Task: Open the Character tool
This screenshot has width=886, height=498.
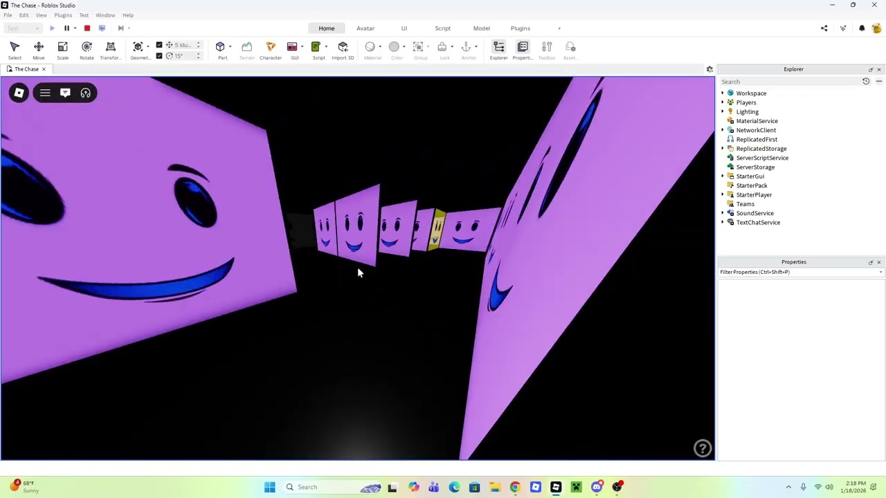Action: point(271,50)
